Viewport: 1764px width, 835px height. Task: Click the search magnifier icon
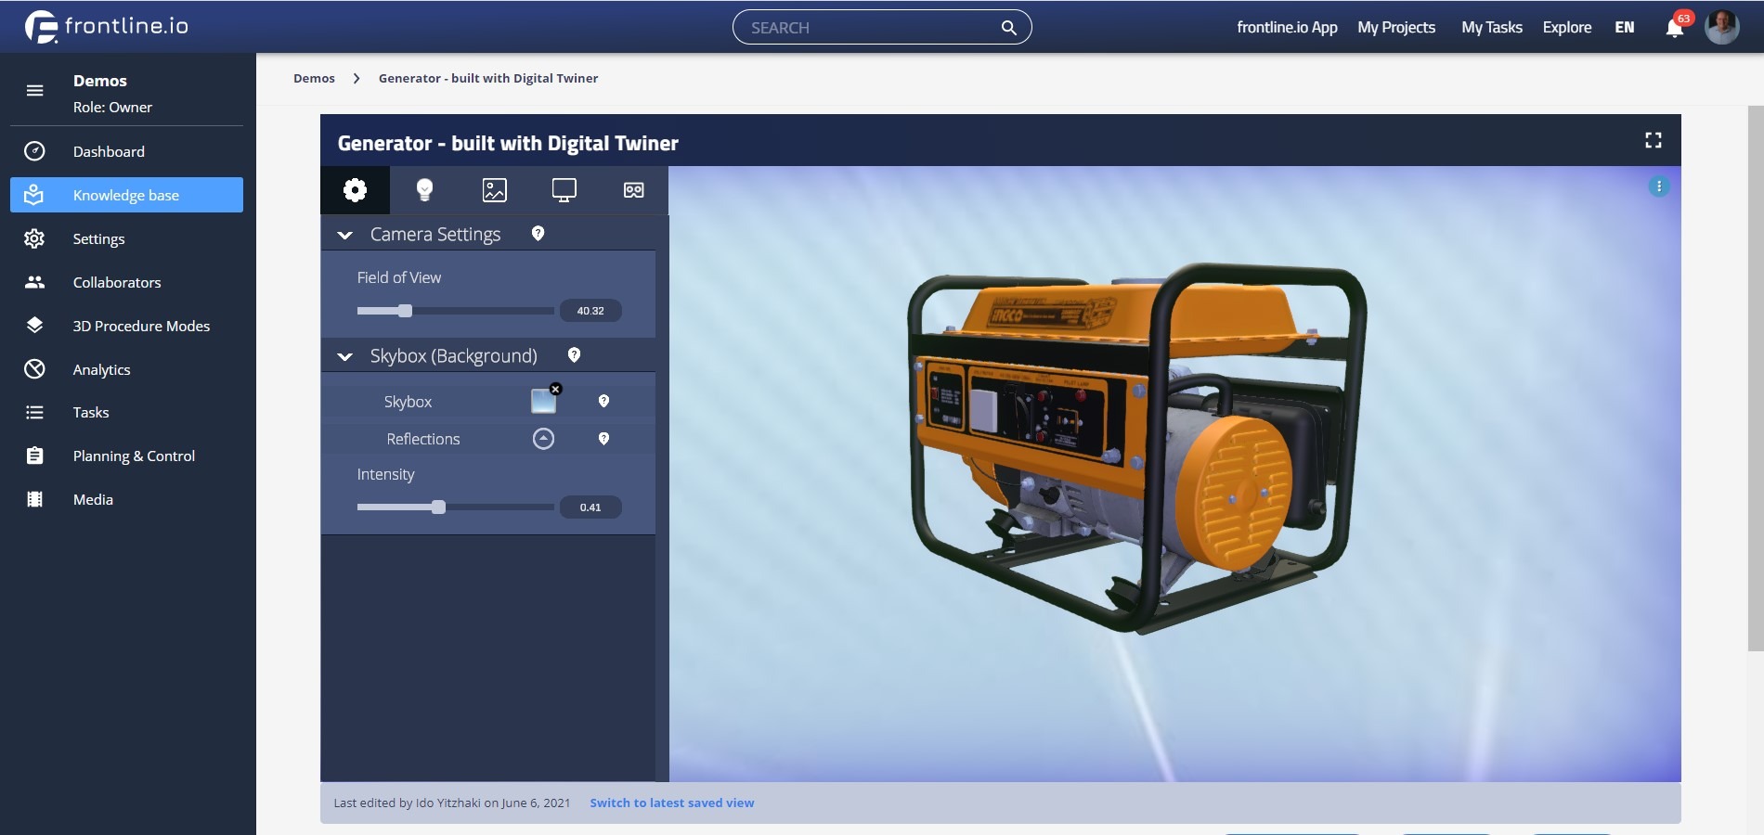tap(1008, 28)
